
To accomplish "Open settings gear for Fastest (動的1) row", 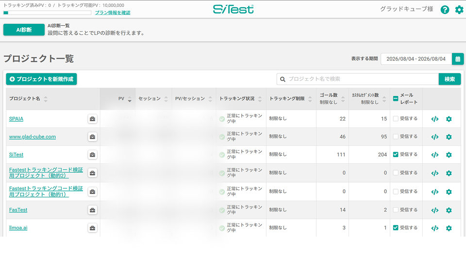I will coord(449,192).
